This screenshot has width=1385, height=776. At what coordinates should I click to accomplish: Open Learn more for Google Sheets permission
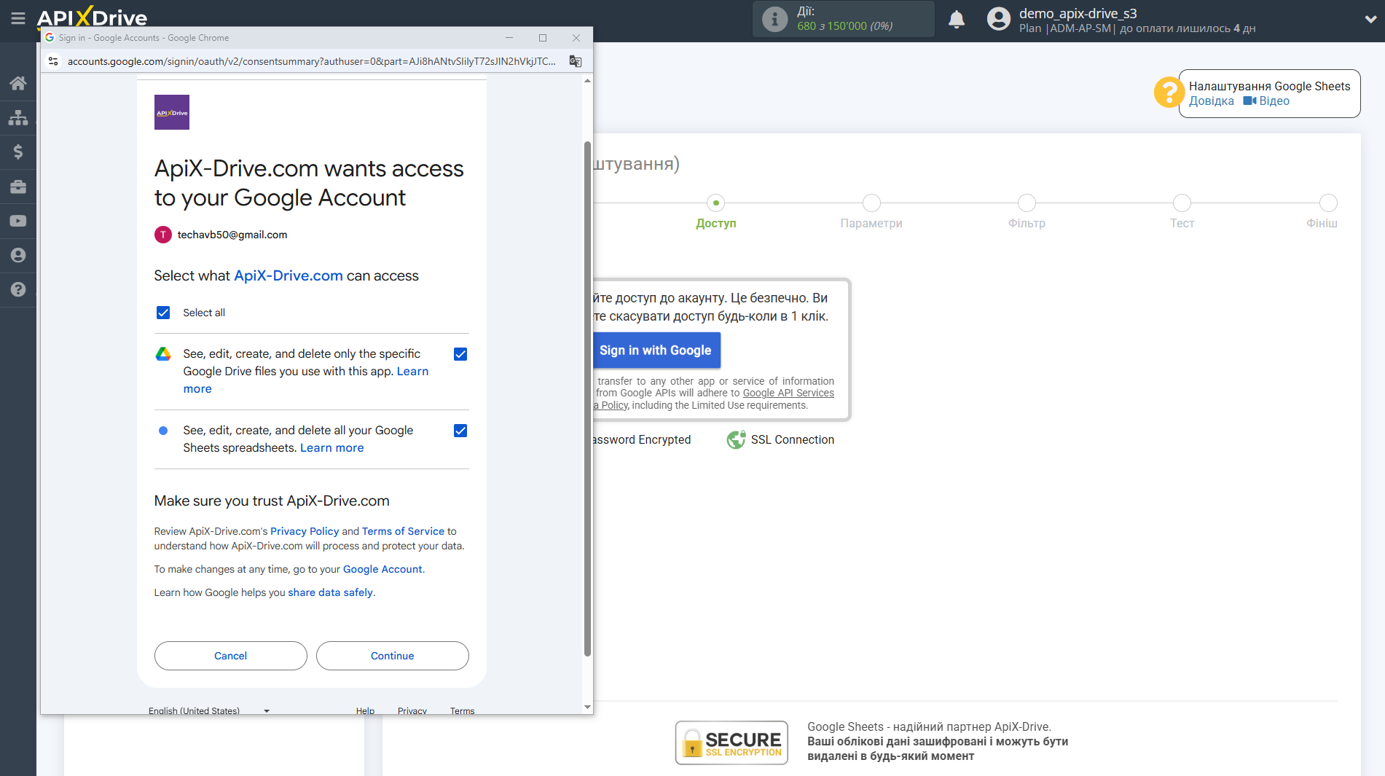click(x=332, y=448)
